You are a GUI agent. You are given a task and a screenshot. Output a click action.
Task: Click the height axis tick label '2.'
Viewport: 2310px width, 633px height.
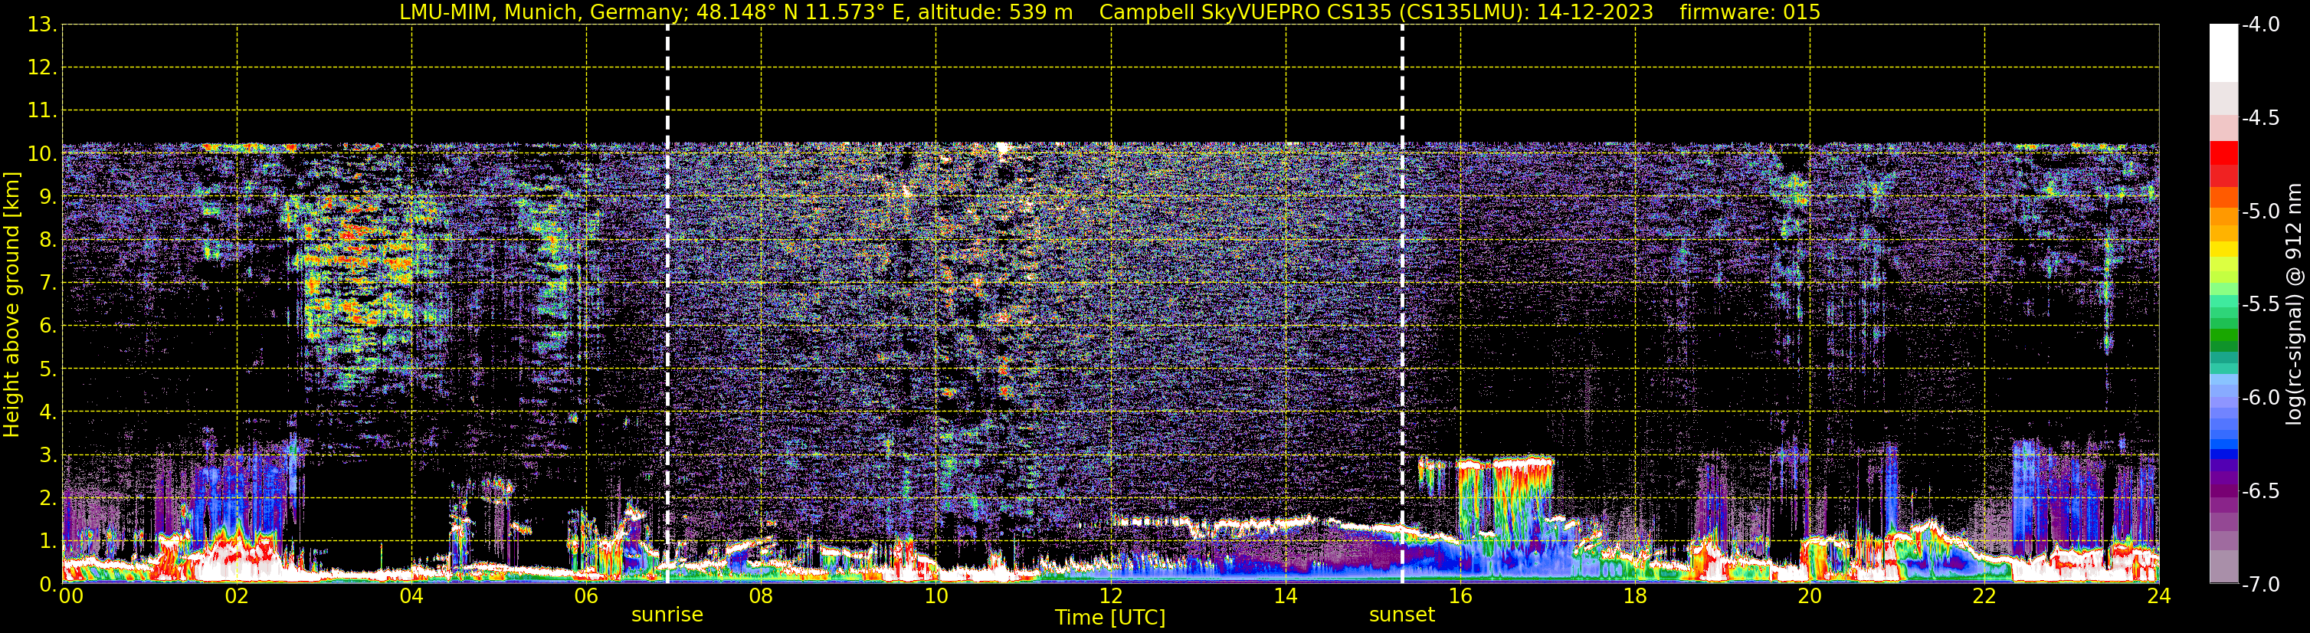tap(48, 499)
